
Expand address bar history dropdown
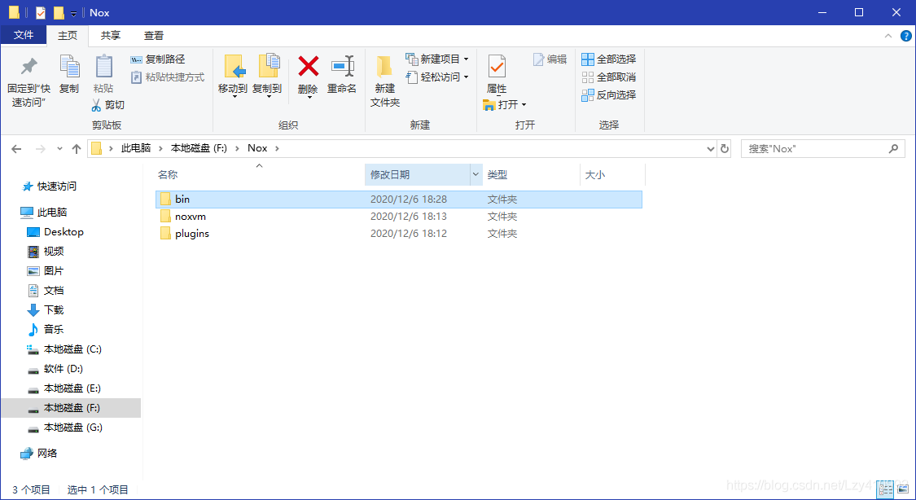pyautogui.click(x=710, y=148)
